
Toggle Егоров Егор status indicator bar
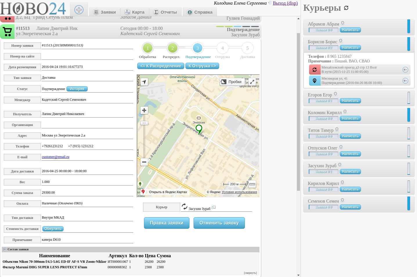pos(409,98)
